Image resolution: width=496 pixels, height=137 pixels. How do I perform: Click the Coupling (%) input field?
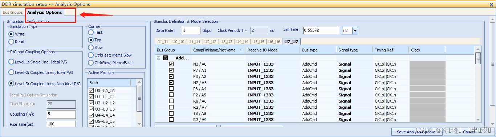[x=61, y=115]
